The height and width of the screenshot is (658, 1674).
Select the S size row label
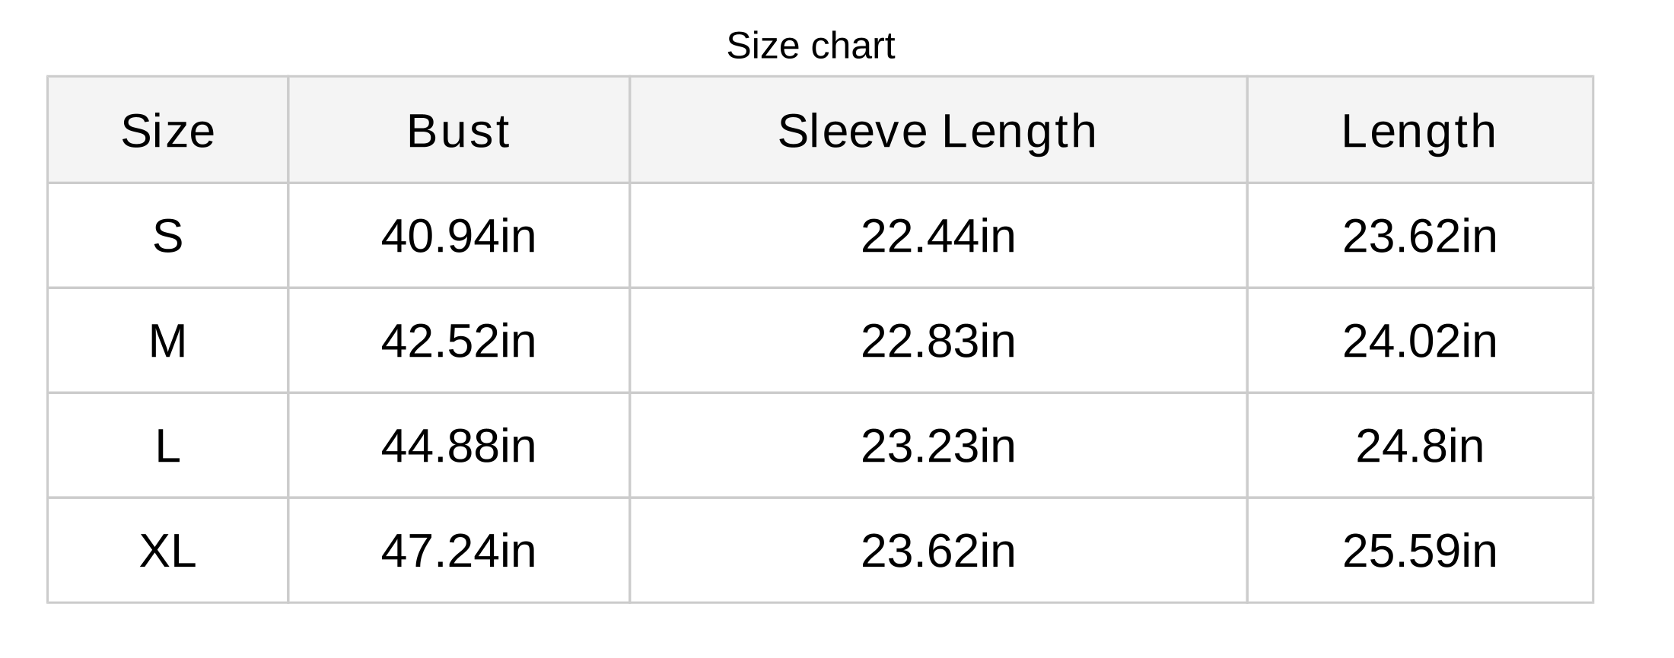pos(168,236)
